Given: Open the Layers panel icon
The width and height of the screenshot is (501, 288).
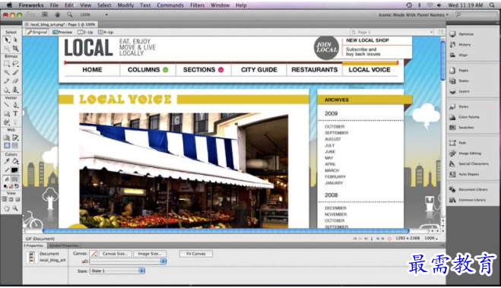Looking at the screenshot, I should point(452,91).
